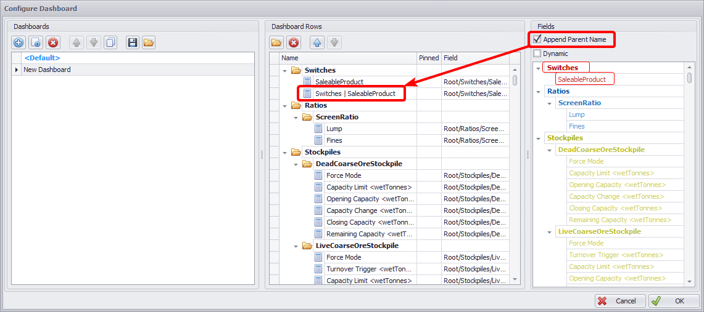Click field icon beside Lump row
This screenshot has width=704, height=312.
coord(318,129)
